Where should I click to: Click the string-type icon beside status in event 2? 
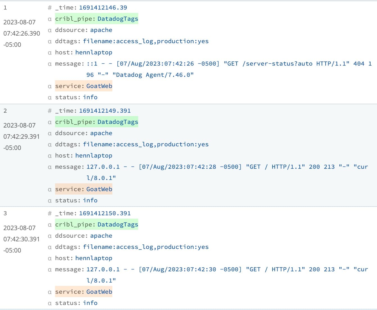(50, 201)
